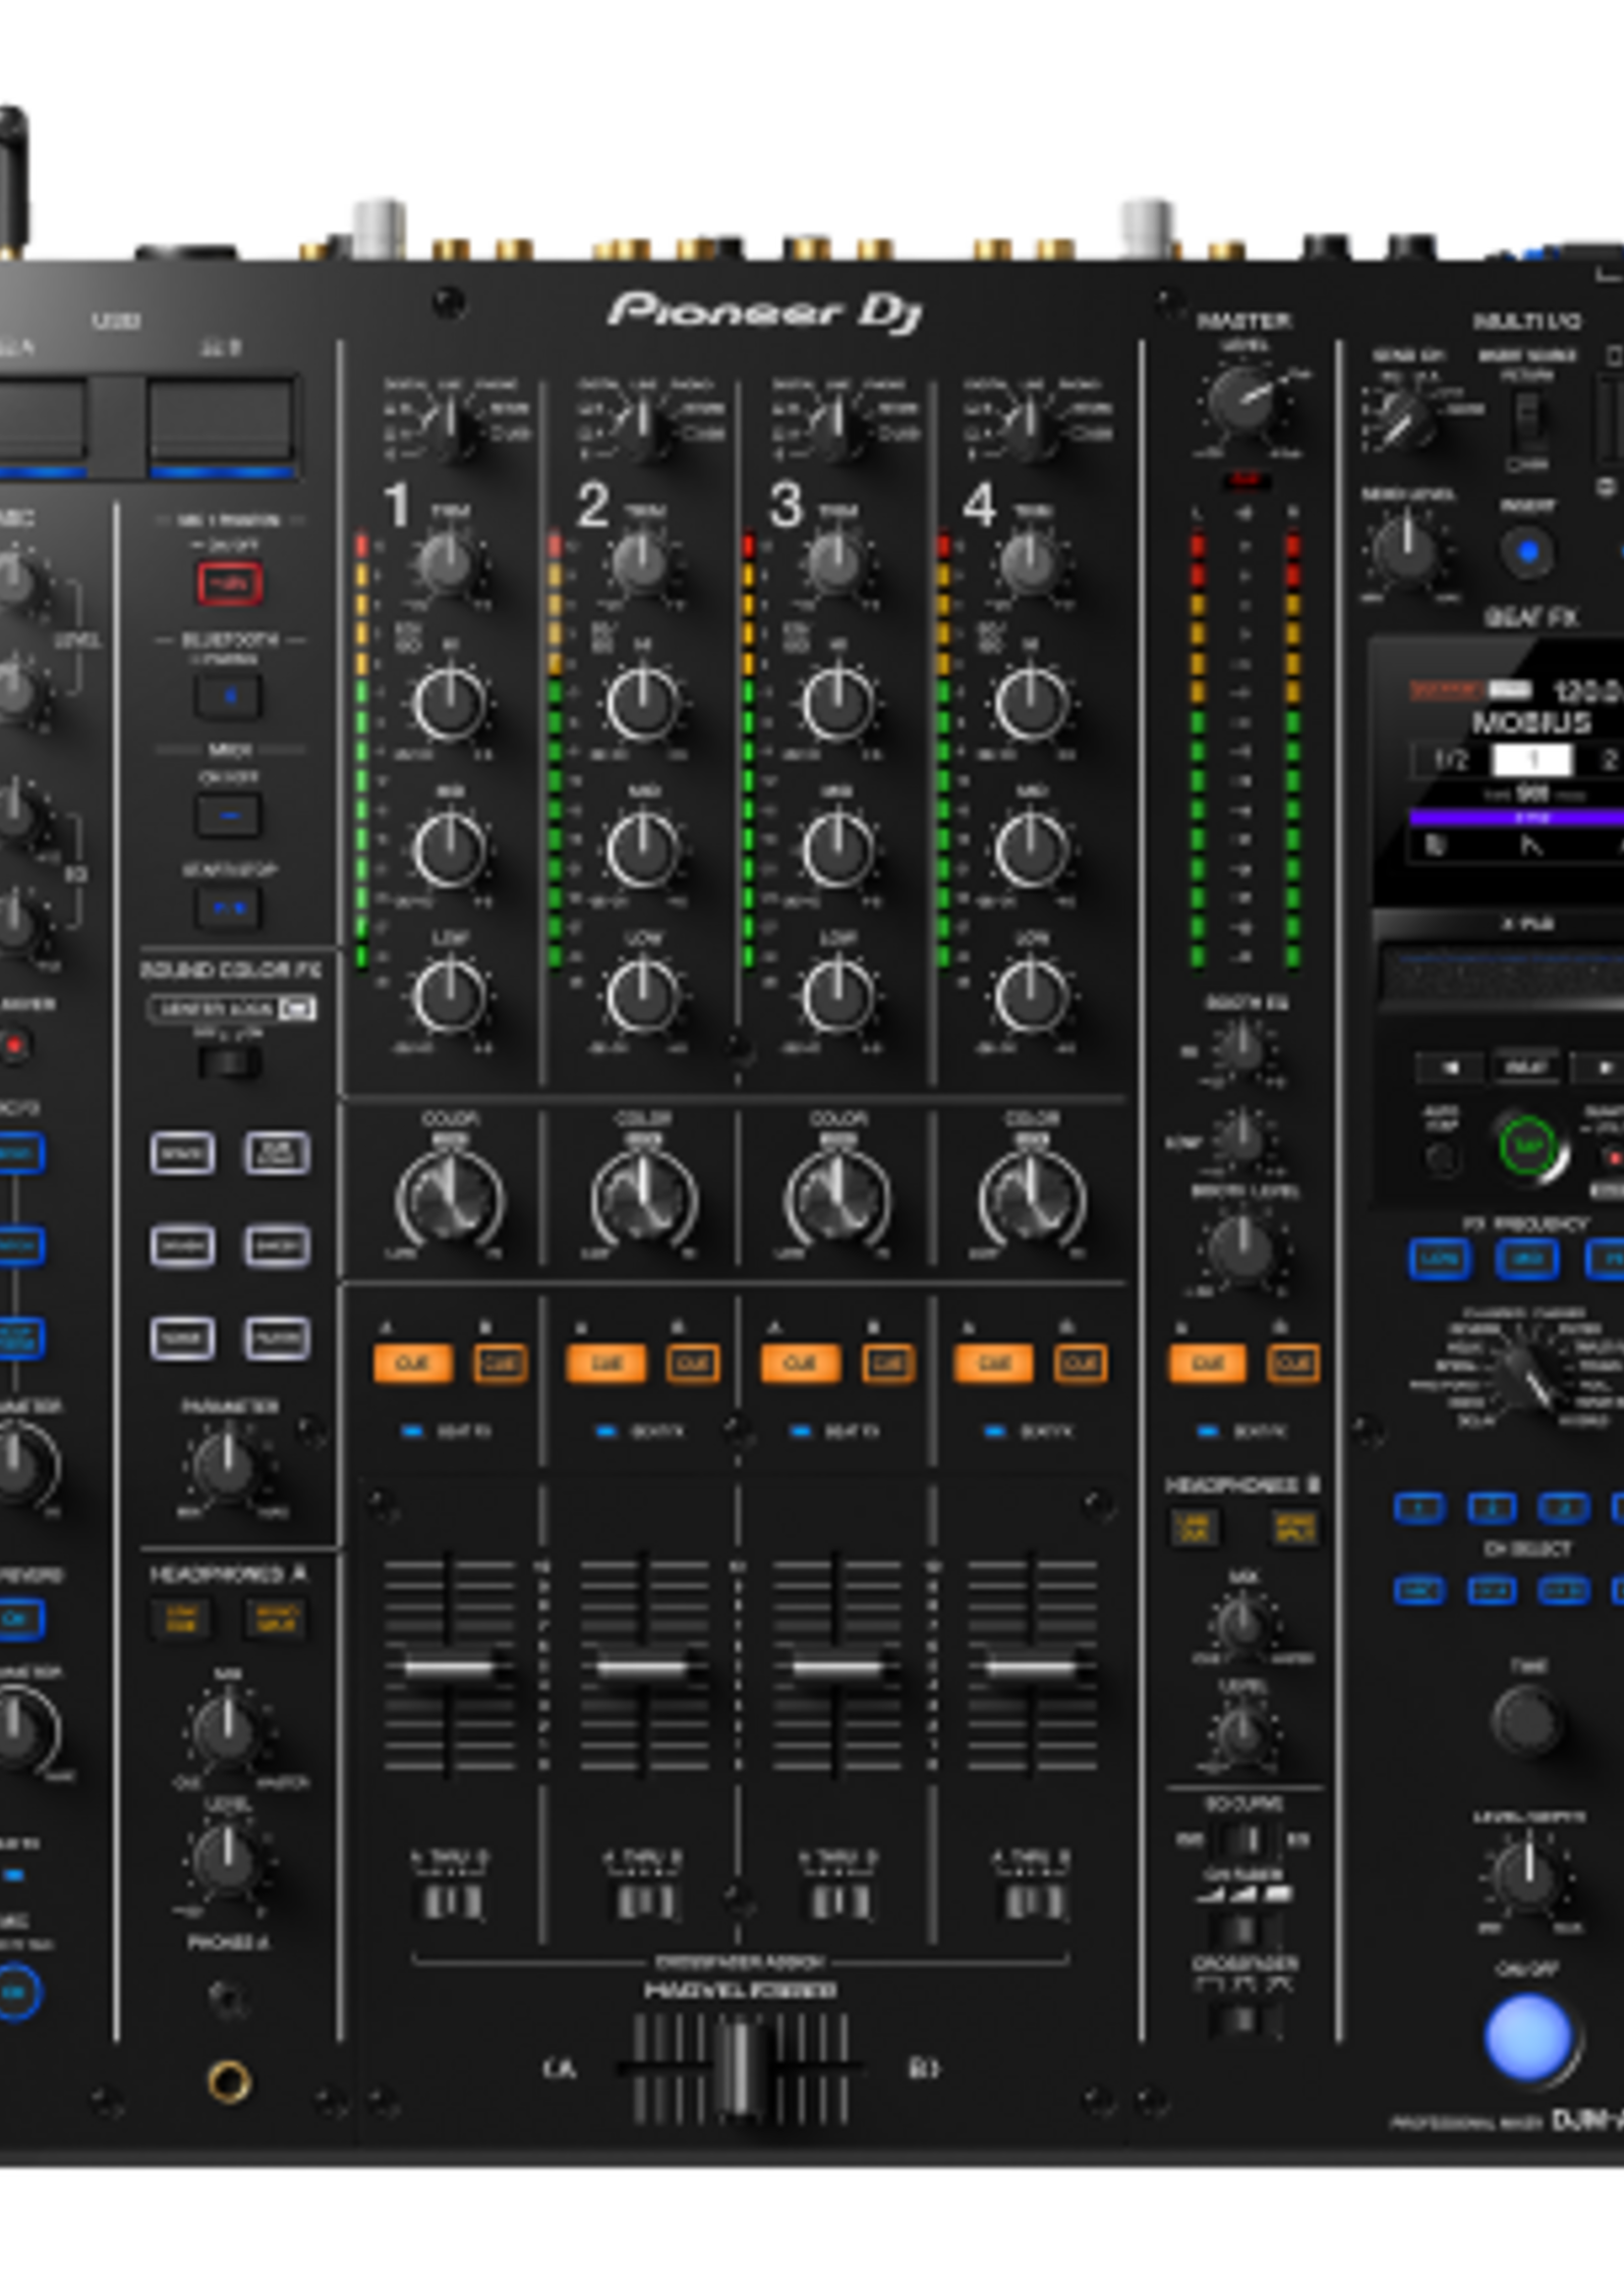Viewport: 1624px width, 2274px height.
Task: Click the channel 1 fader handle
Action: 450,1667
